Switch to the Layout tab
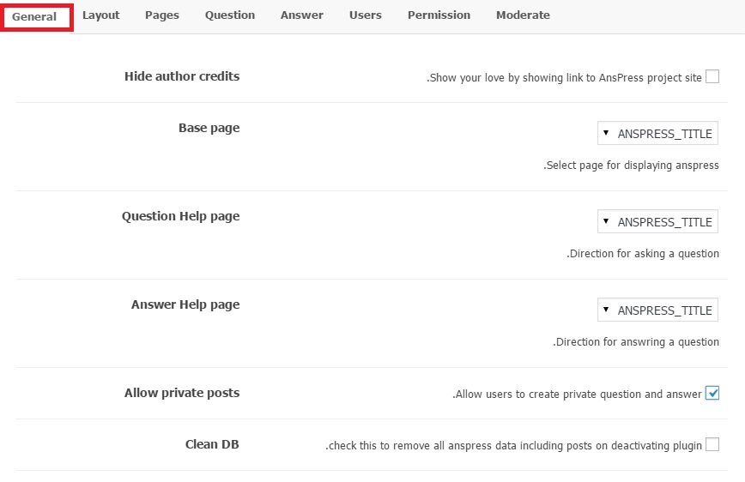Image resolution: width=745 pixels, height=482 pixels. [x=101, y=15]
